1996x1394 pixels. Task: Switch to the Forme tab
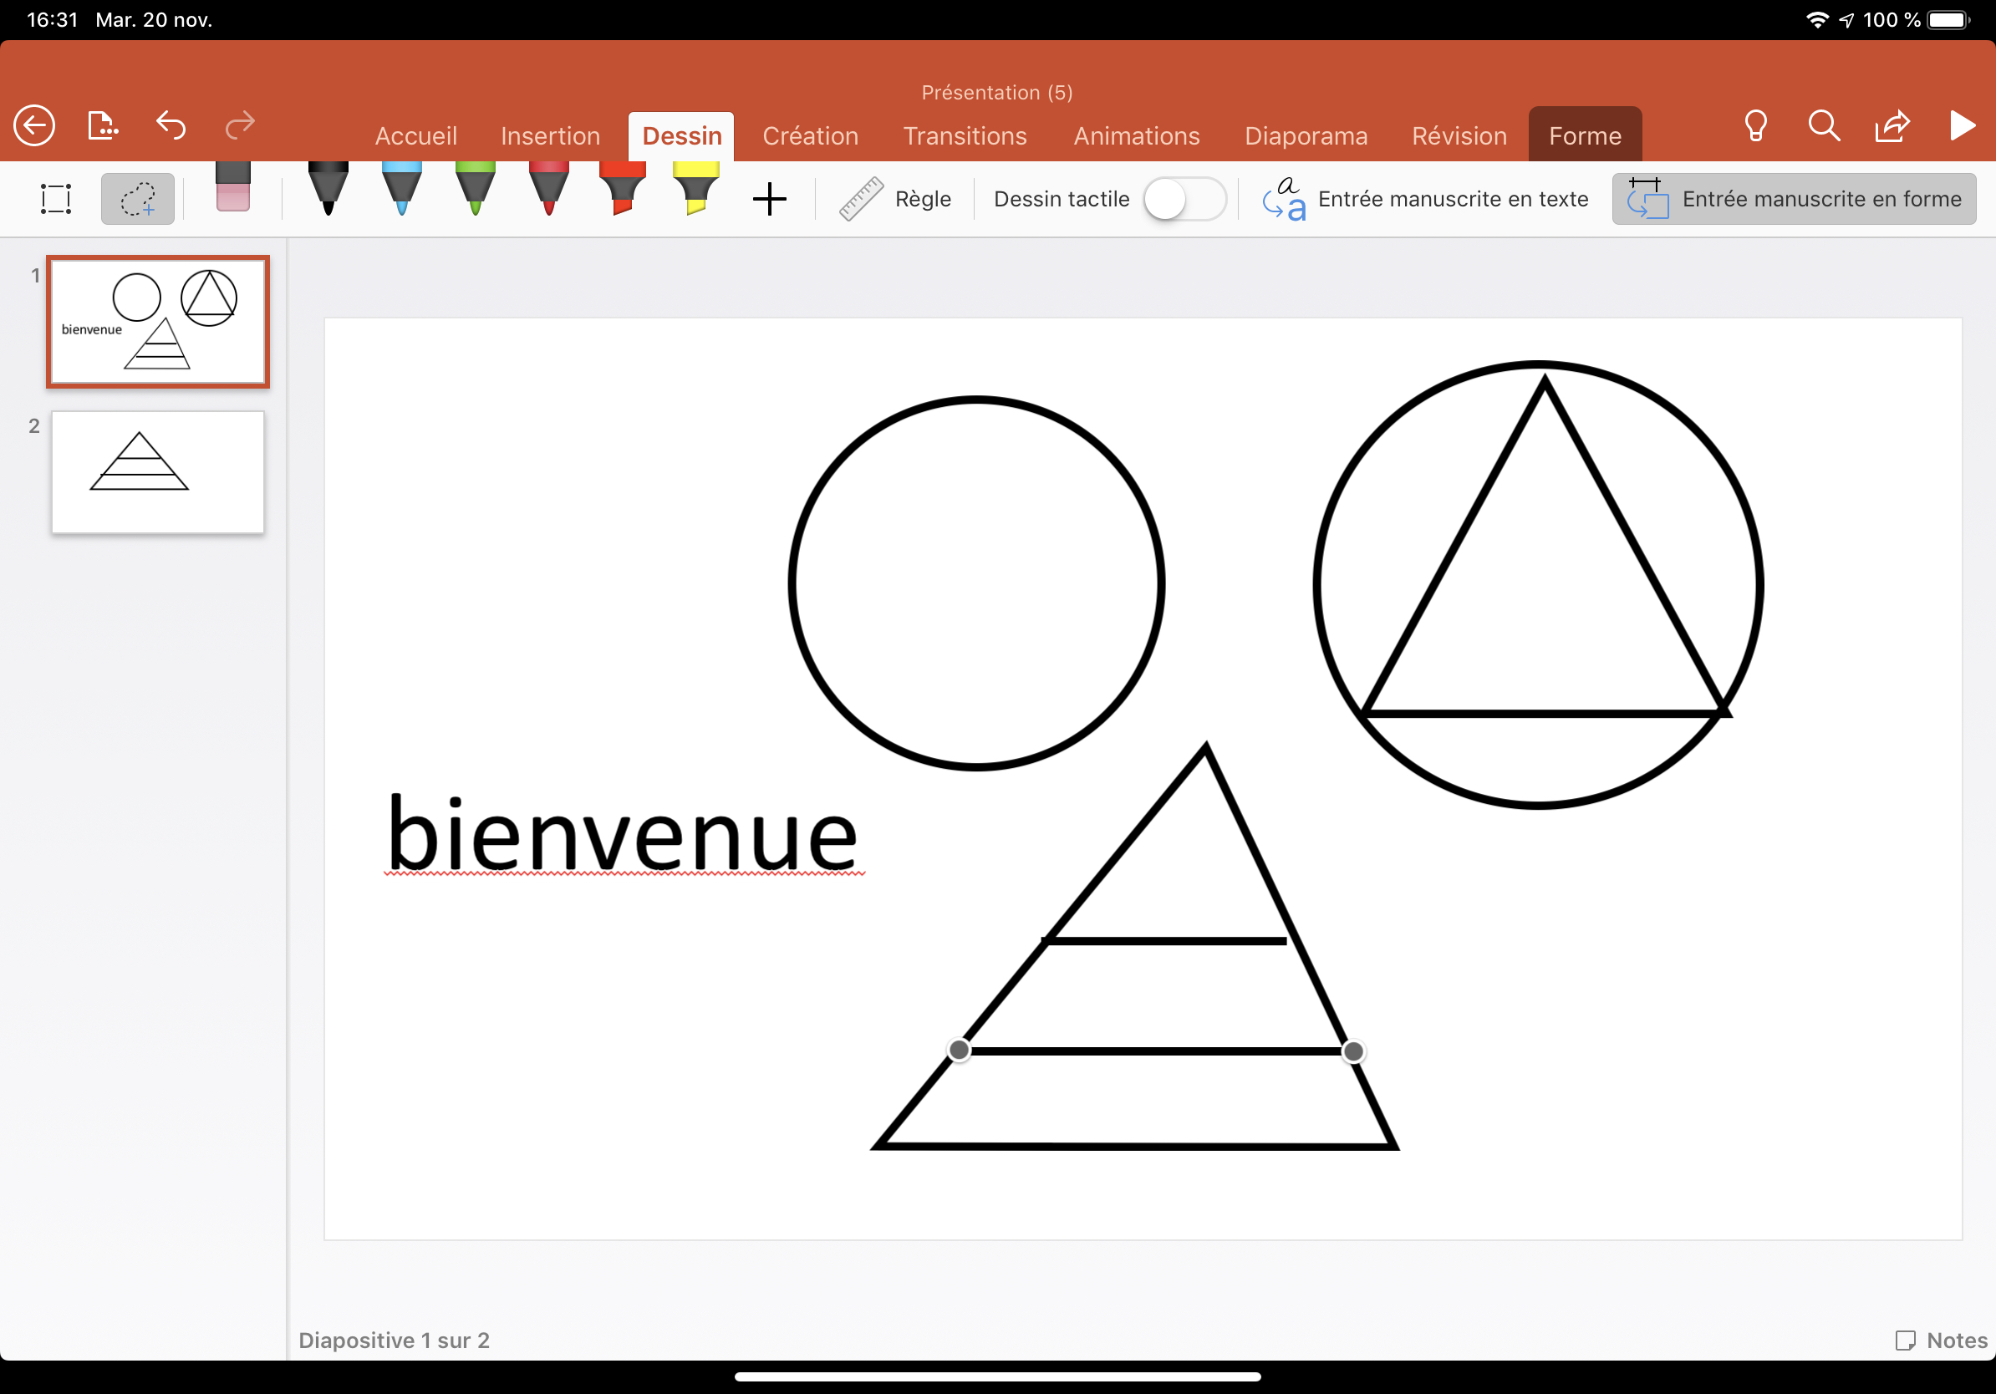click(x=1584, y=136)
